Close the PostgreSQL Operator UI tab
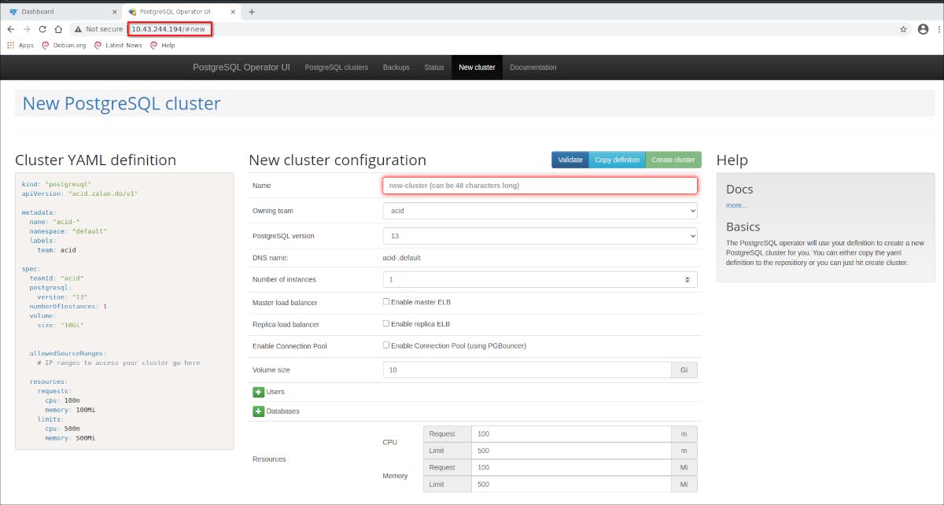The image size is (944, 505). (x=234, y=12)
